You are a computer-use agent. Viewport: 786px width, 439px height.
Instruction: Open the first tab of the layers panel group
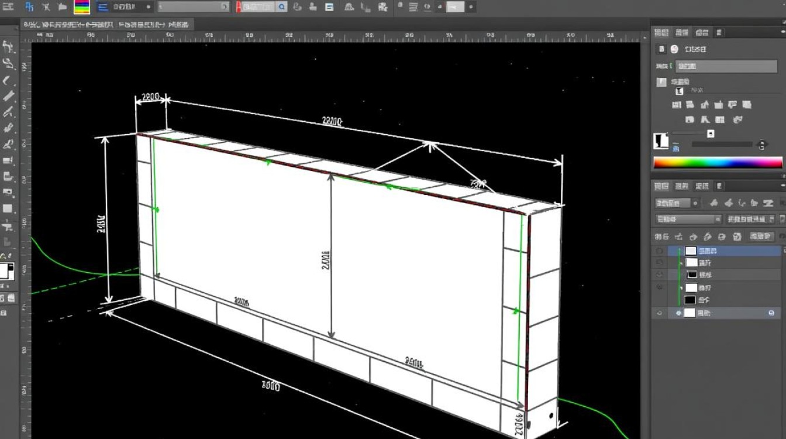661,186
